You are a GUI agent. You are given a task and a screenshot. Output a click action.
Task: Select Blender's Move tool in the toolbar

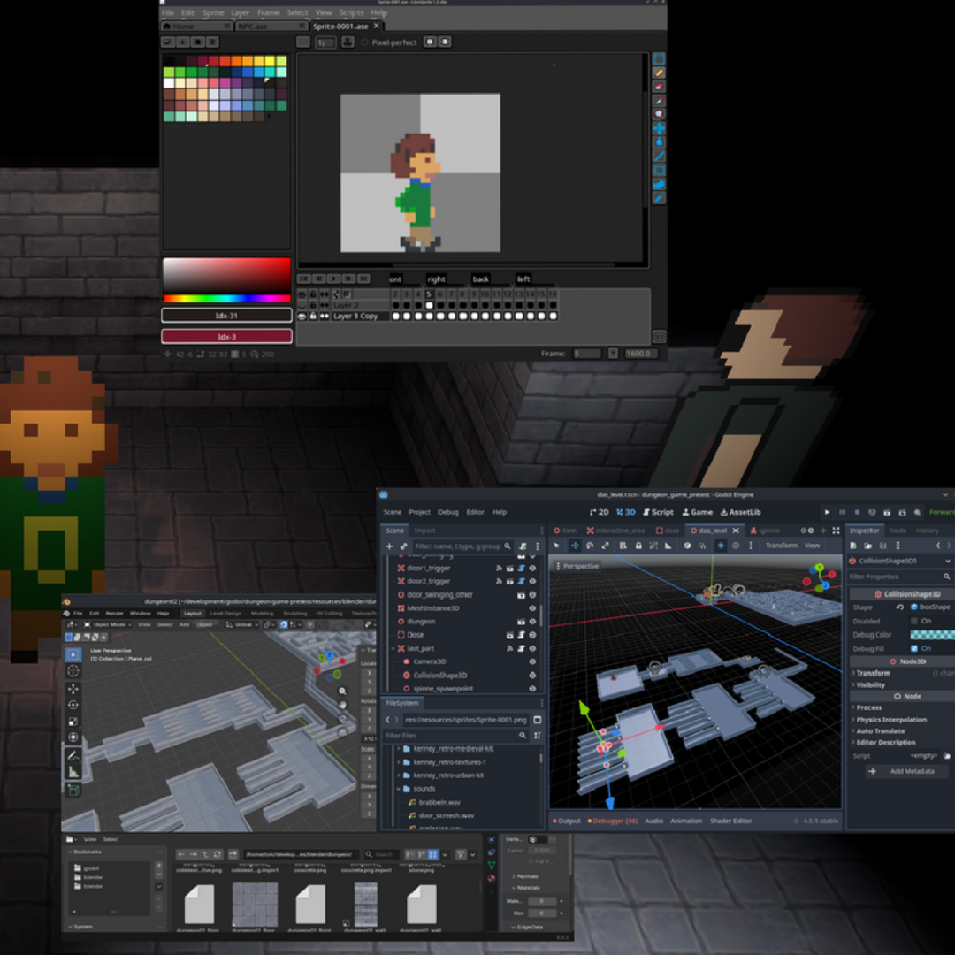pyautogui.click(x=73, y=689)
